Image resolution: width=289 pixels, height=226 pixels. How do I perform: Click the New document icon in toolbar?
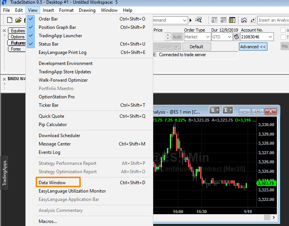coord(9,20)
